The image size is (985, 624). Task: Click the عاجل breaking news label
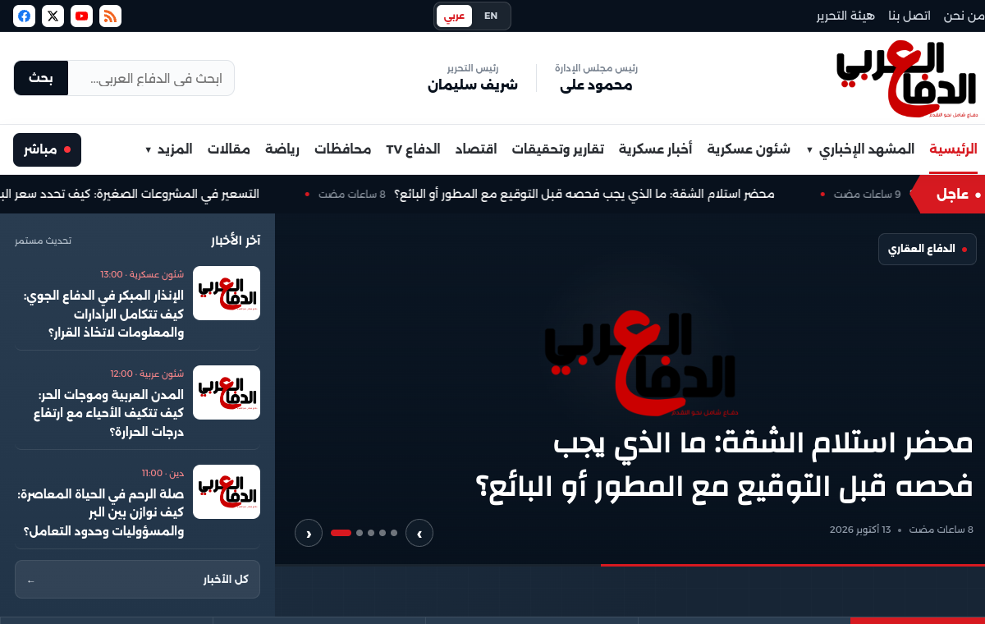coord(949,194)
